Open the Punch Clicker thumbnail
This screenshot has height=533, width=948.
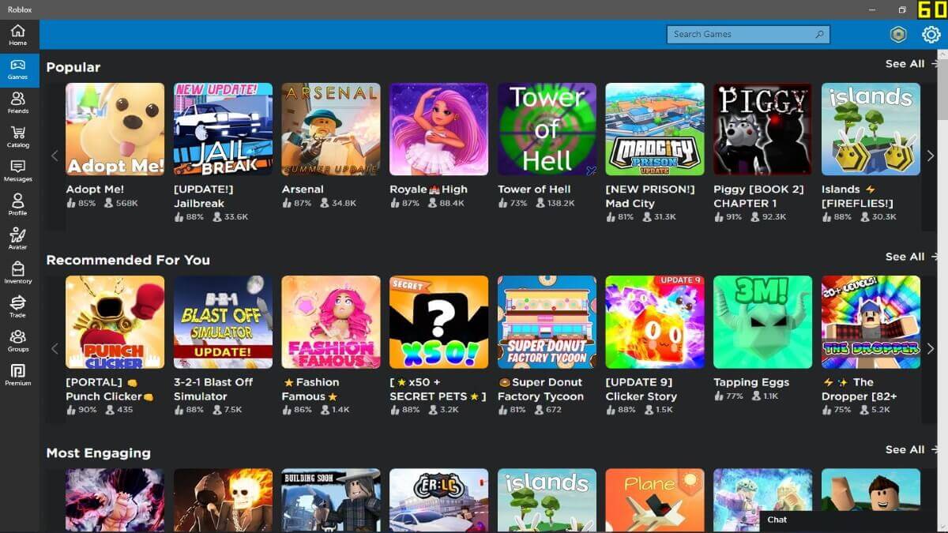coord(115,322)
